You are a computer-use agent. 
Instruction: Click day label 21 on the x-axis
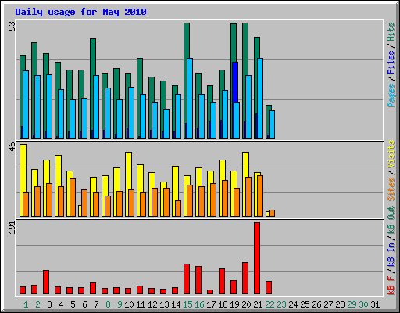click(258, 304)
